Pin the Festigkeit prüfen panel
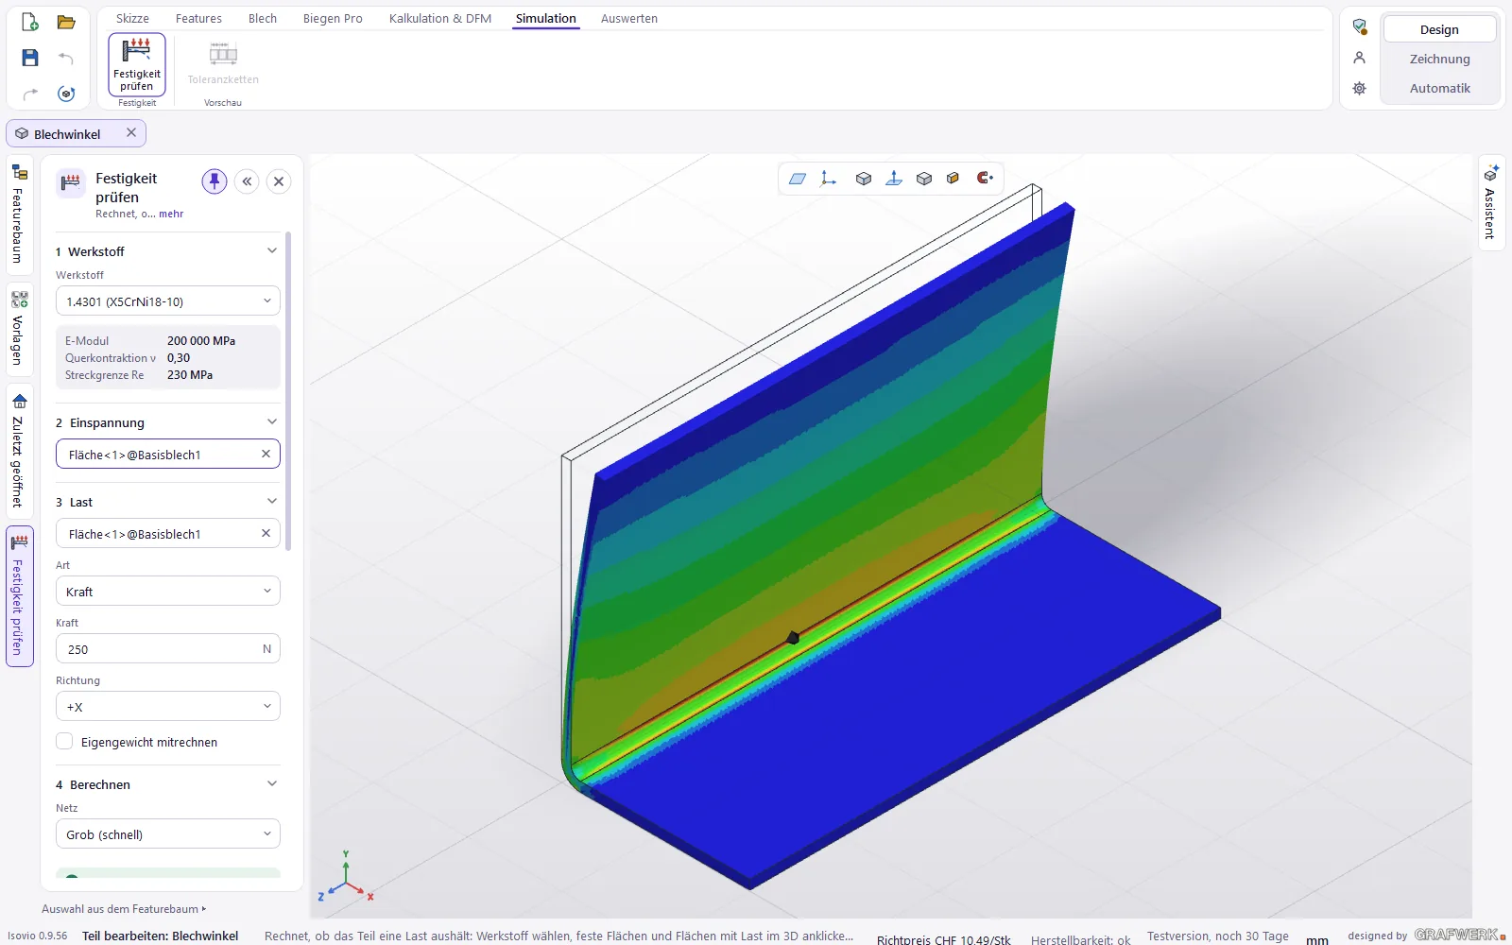Image resolution: width=1512 pixels, height=945 pixels. 215,181
